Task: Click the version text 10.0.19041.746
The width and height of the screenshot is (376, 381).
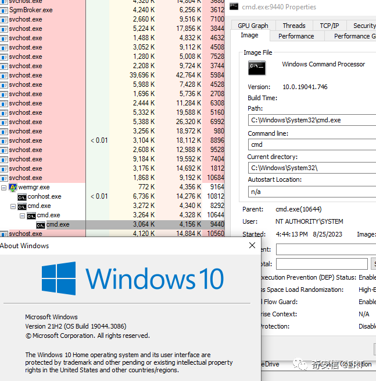Action: [305, 87]
